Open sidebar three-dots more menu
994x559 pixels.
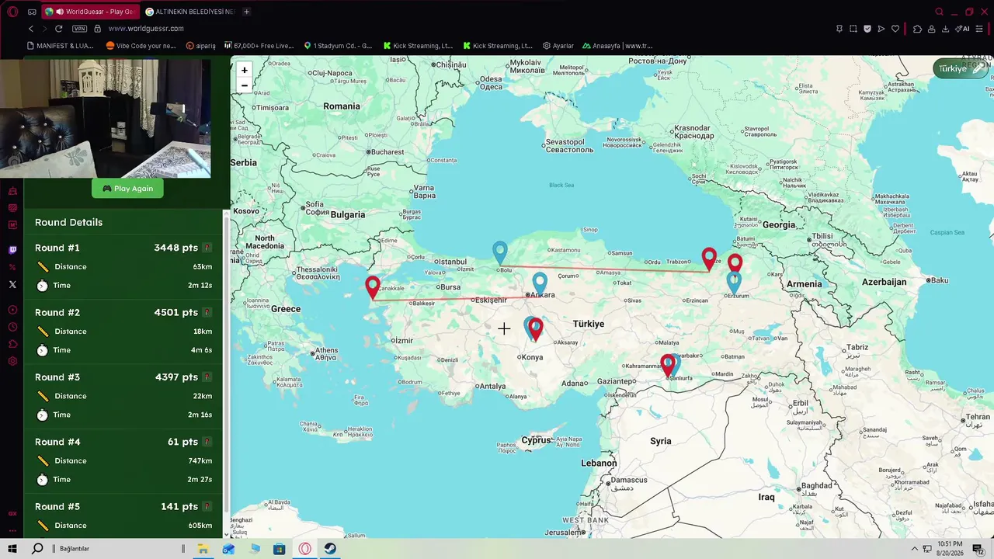click(x=12, y=530)
